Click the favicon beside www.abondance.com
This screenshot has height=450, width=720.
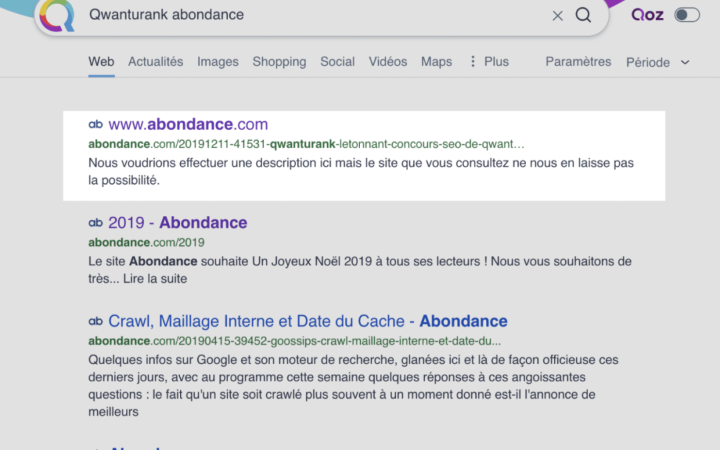[x=95, y=124]
